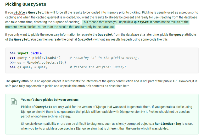The width and height of the screenshot is (201, 136).
Task: Click the green "import" keyword in code
Action: 23,53
